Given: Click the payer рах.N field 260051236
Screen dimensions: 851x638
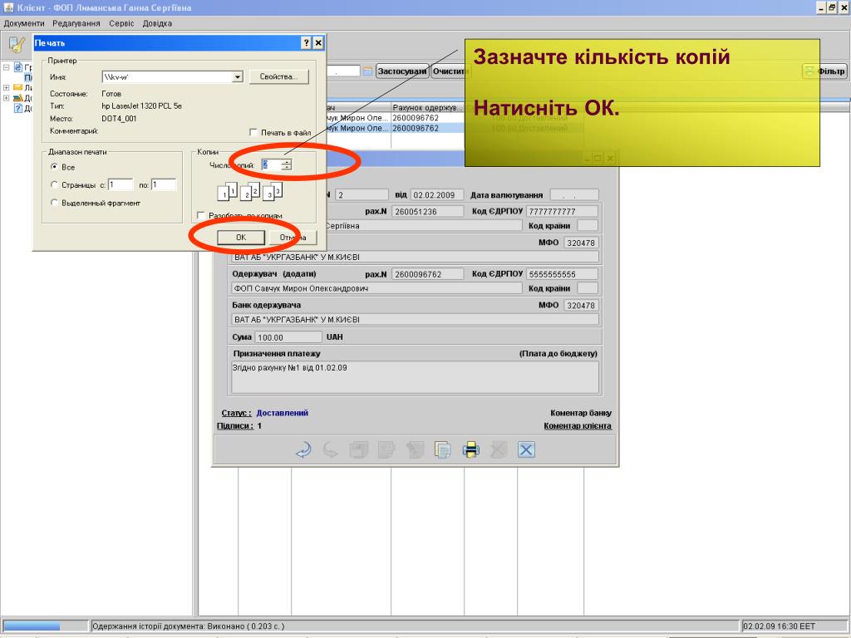Looking at the screenshot, I should click(x=428, y=211).
